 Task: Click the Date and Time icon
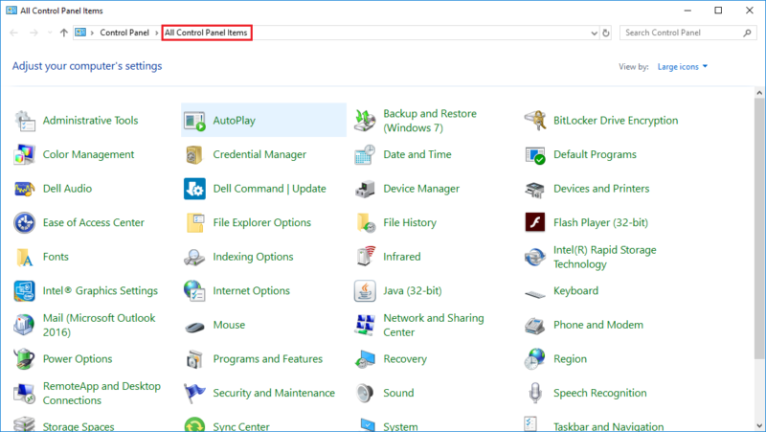click(x=365, y=155)
